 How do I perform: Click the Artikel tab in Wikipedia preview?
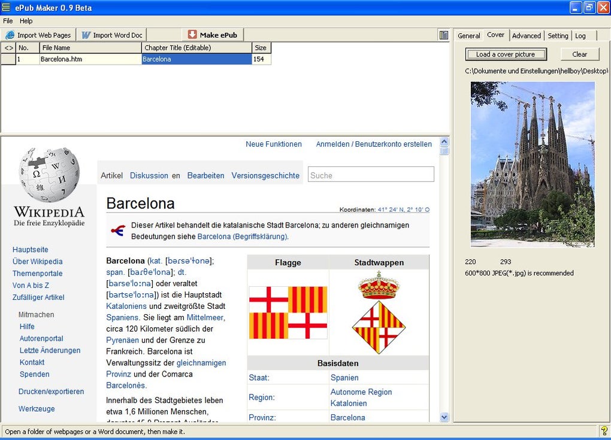pos(111,175)
